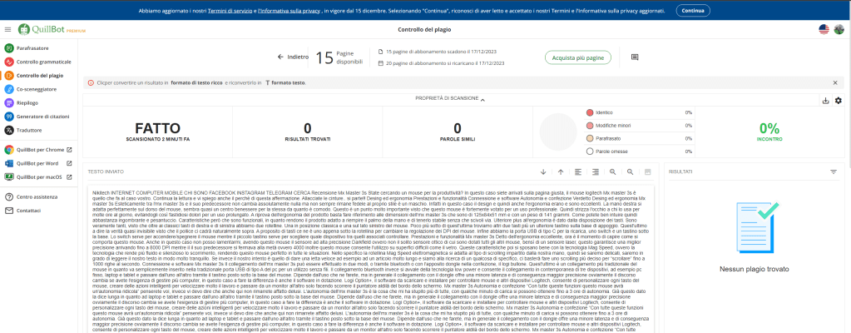Click the Acquista più pagine button
The height and width of the screenshot is (333, 851).
pos(577,57)
